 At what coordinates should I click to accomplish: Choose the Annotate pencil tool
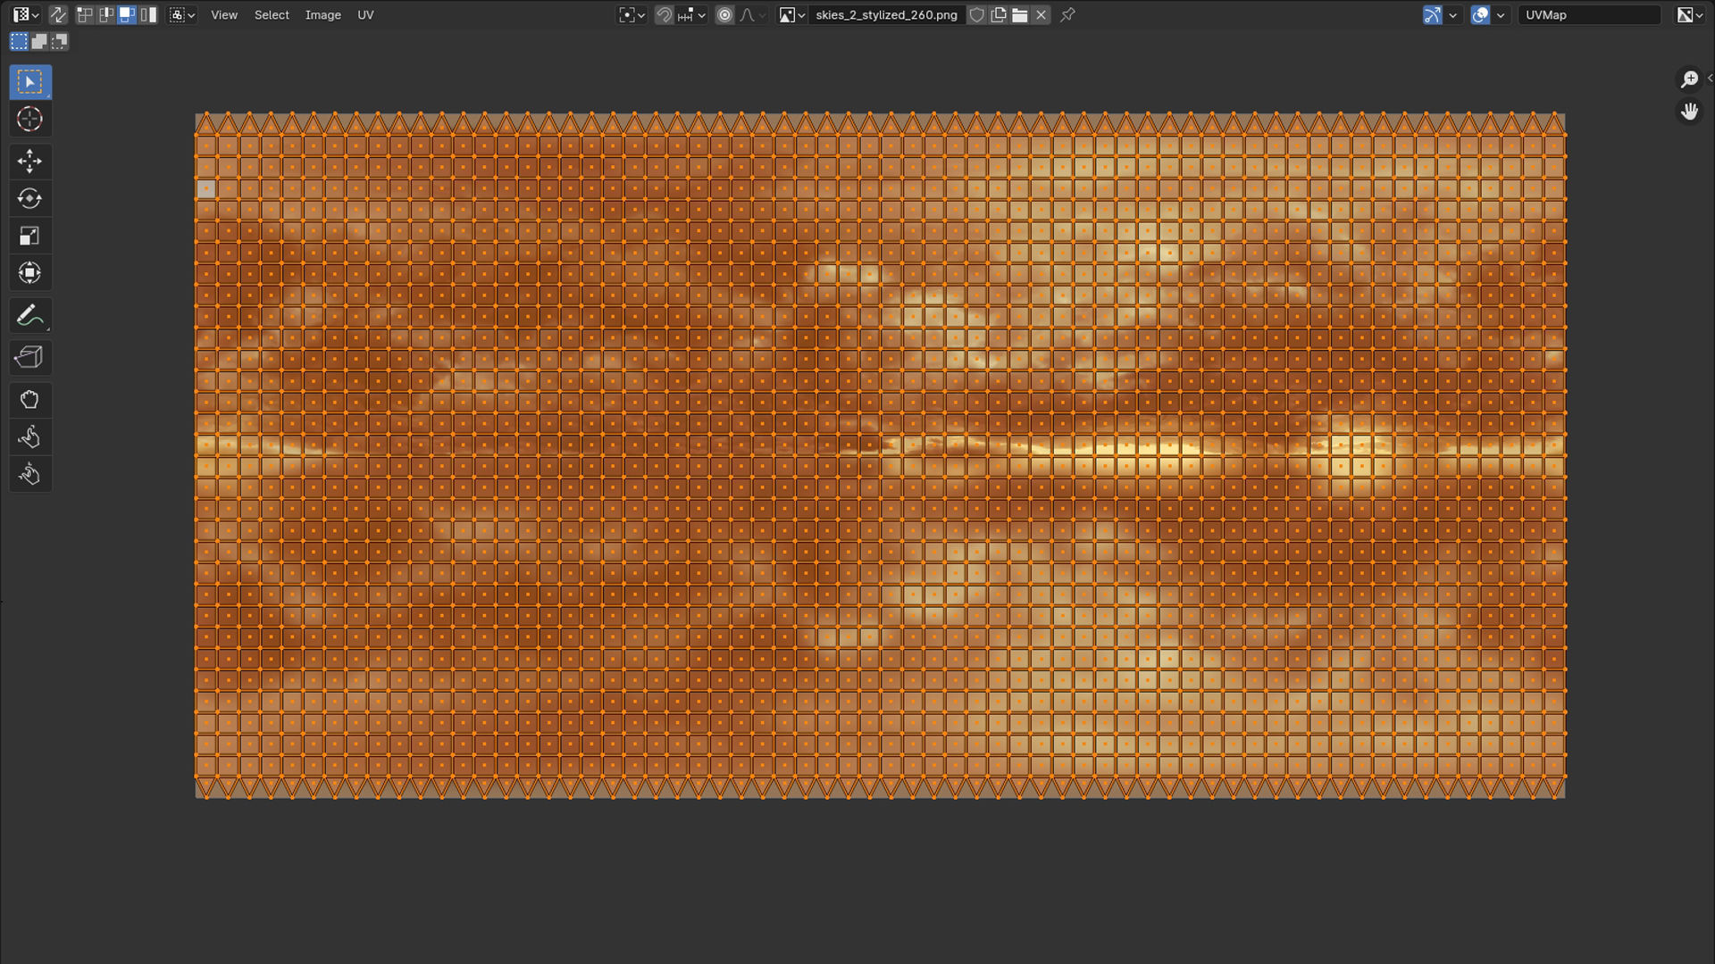pos(29,316)
